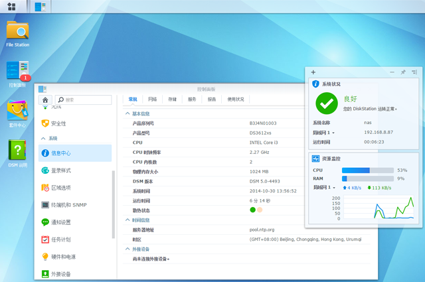
Task: Click the serial number B3J4N01003
Action: [x=263, y=123]
